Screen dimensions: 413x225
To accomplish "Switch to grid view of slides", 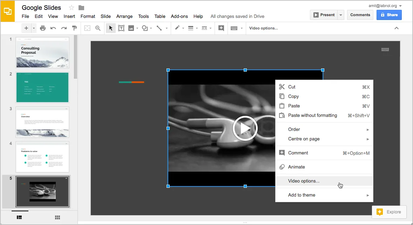I will click(57, 217).
